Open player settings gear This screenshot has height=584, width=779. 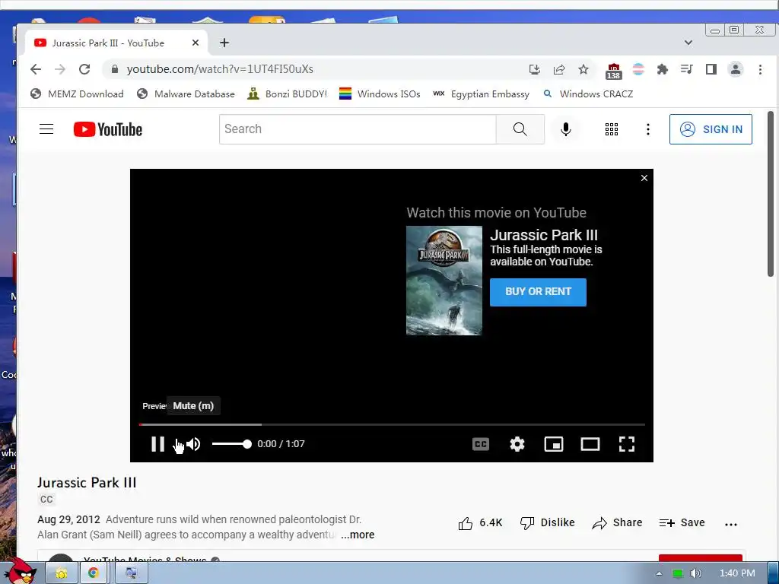pos(517,444)
